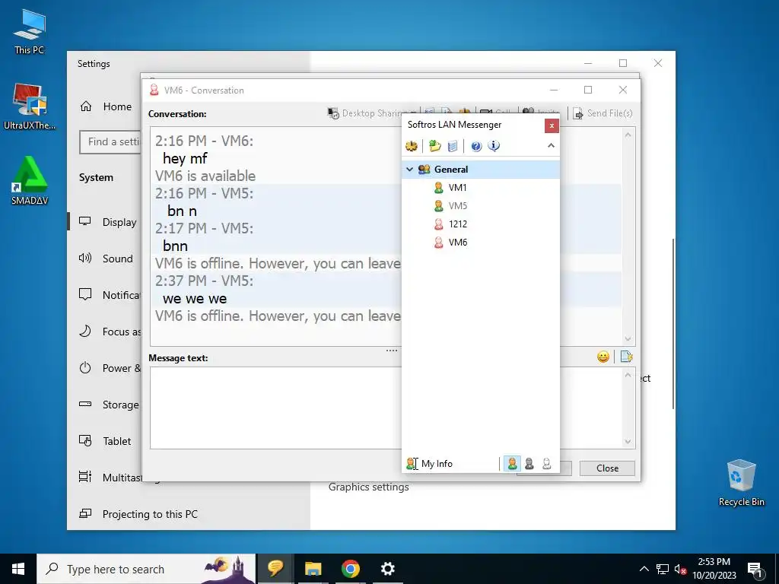Click the Power icon in Settings sidebar
Image resolution: width=779 pixels, height=584 pixels.
(x=85, y=368)
